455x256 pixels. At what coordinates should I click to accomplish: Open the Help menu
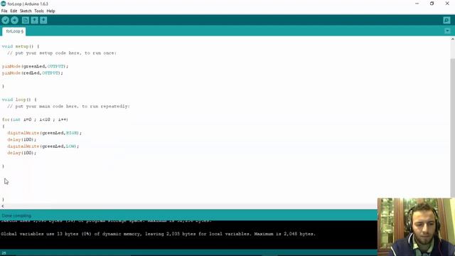click(x=50, y=11)
